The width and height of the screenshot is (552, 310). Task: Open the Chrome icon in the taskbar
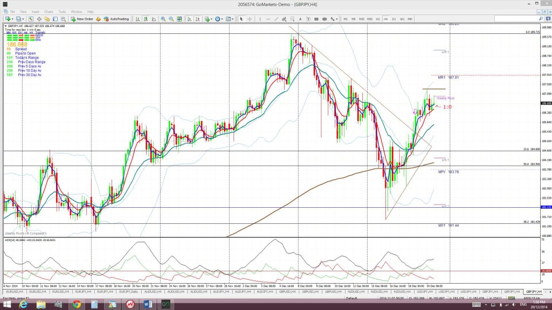click(x=77, y=305)
